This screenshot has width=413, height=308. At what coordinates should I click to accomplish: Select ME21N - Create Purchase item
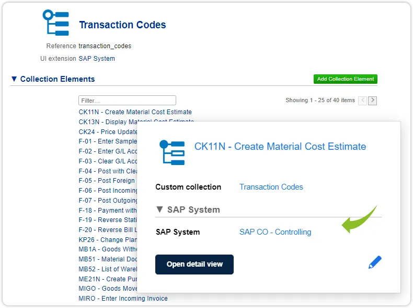[x=108, y=279]
